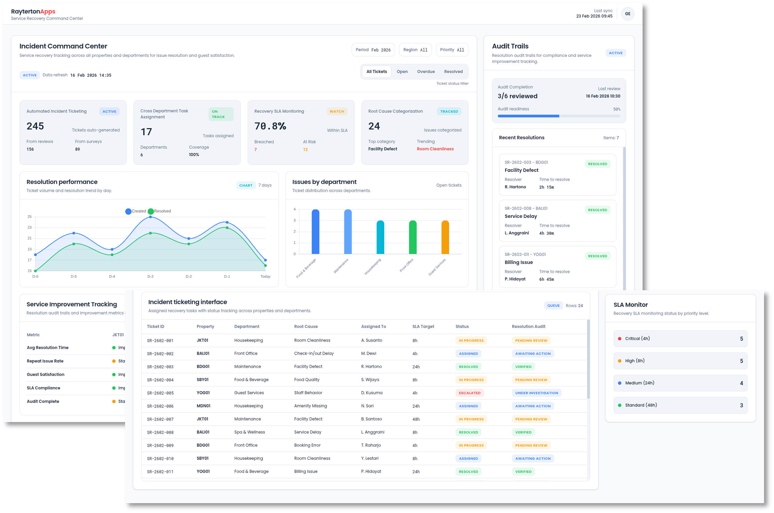Open ticket SR-2602-005 row
The width and height of the screenshot is (774, 513).
pos(160,393)
